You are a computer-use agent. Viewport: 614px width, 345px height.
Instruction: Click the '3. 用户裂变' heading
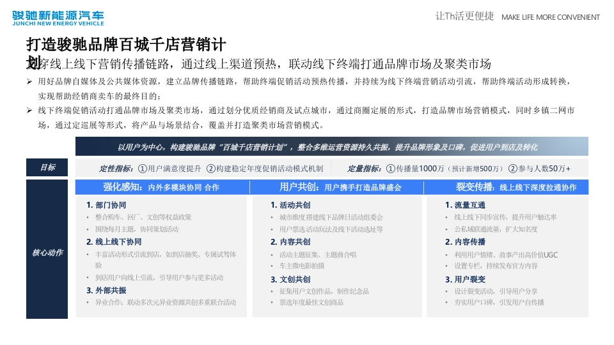466,279
